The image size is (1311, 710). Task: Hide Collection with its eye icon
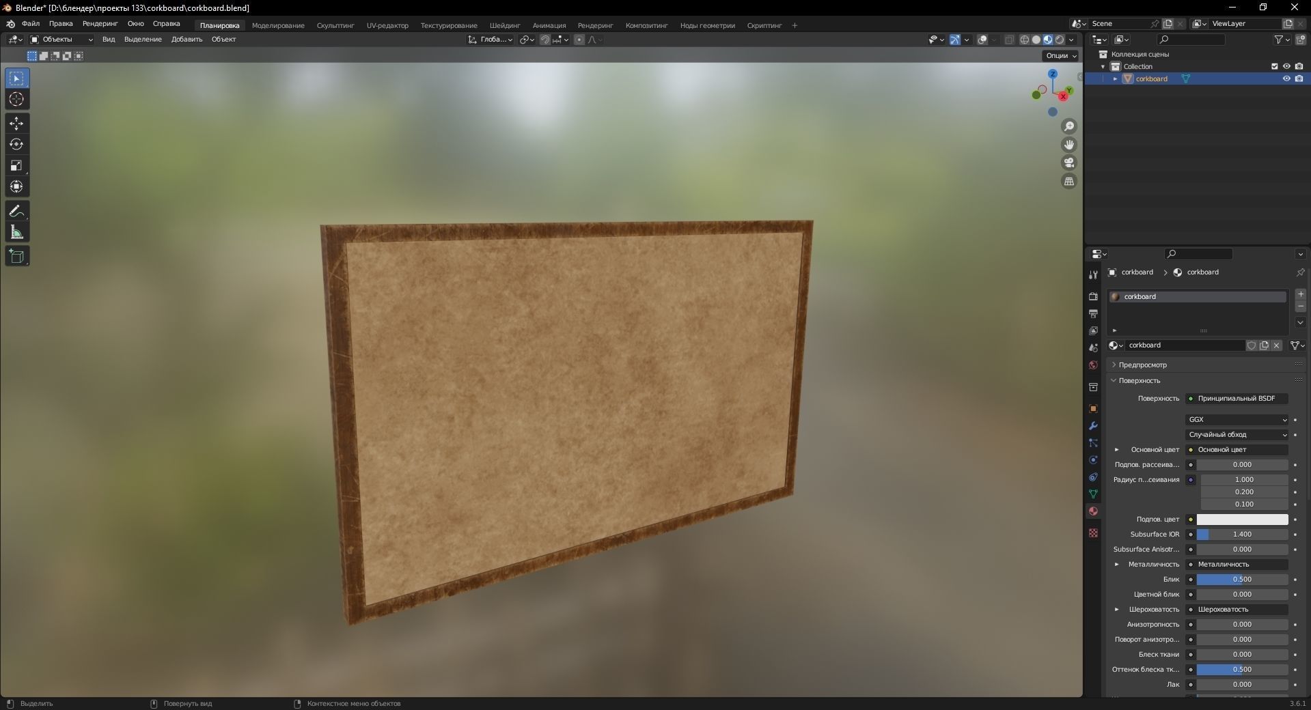point(1286,66)
